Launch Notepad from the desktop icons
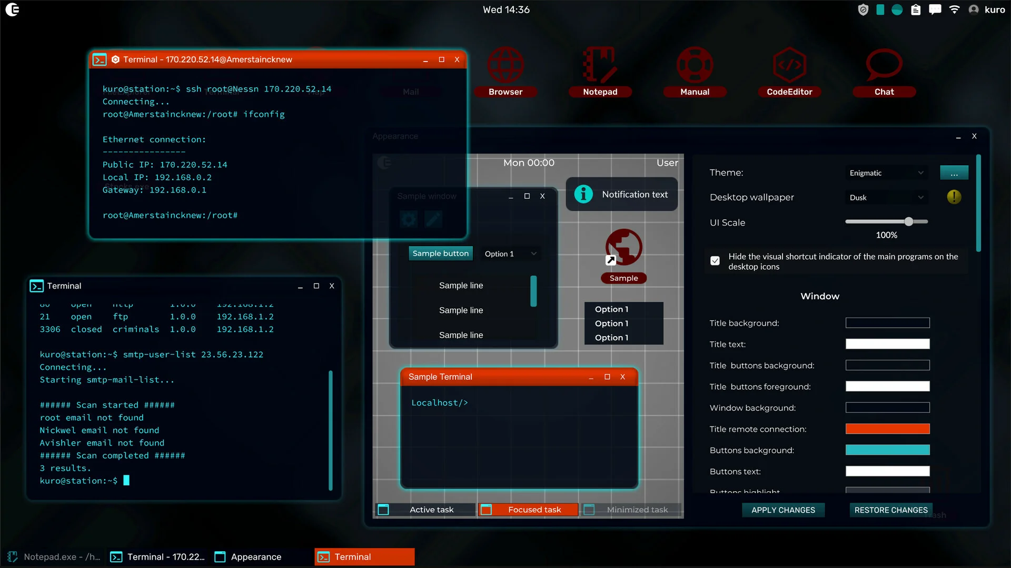Image resolution: width=1011 pixels, height=568 pixels. [x=600, y=67]
